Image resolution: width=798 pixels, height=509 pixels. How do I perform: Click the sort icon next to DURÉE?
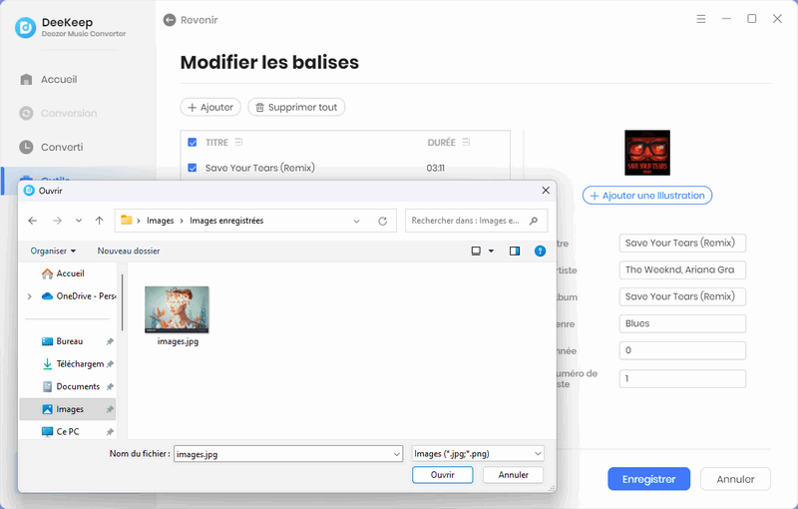coord(466,142)
